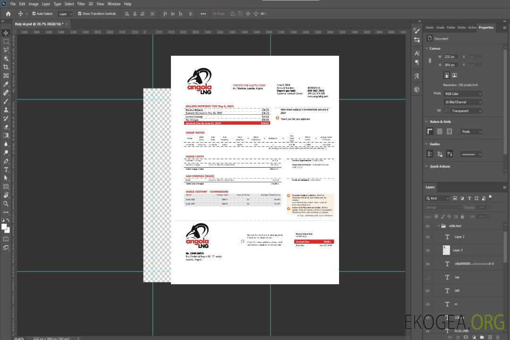
Task: Disable Show Transform Controls checkbox
Action: [80, 14]
